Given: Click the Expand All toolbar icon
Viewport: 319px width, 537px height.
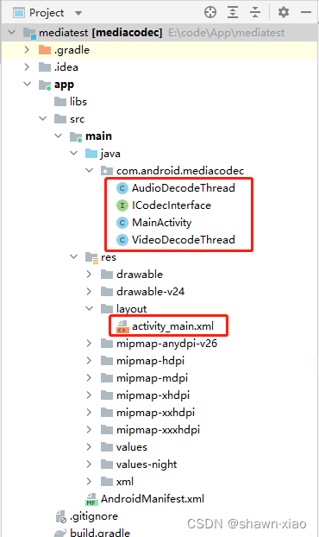Looking at the screenshot, I should [233, 12].
